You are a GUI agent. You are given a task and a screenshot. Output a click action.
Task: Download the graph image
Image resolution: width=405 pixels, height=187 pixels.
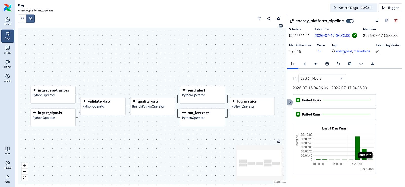(279, 141)
